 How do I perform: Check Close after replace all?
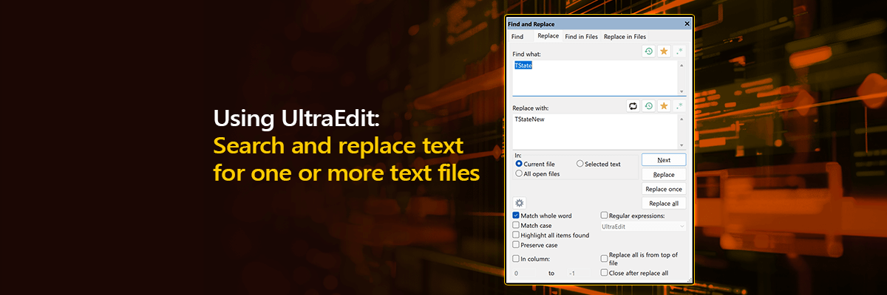pyautogui.click(x=604, y=272)
